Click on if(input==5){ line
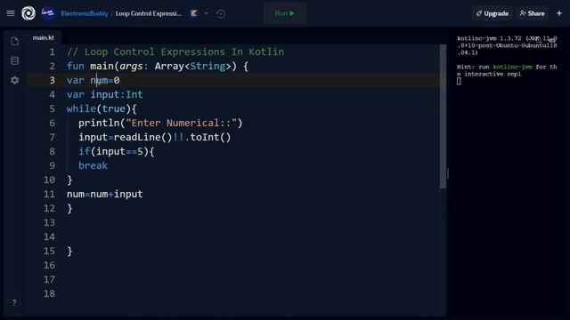570x320 pixels. point(117,151)
